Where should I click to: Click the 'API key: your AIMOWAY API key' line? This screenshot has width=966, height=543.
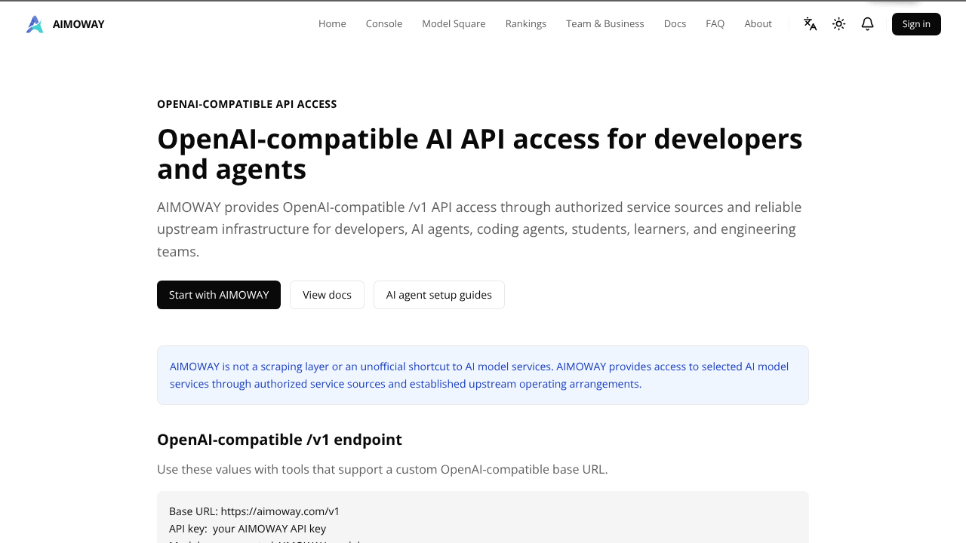coord(248,529)
